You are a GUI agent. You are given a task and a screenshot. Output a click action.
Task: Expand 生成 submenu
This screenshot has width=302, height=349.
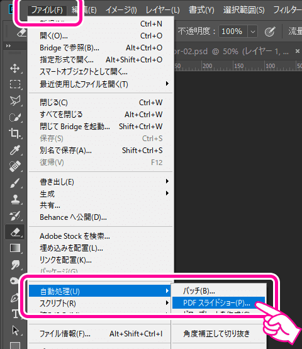click(101, 193)
